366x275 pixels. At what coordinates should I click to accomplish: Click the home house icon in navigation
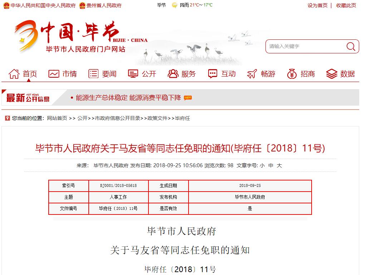14,74
